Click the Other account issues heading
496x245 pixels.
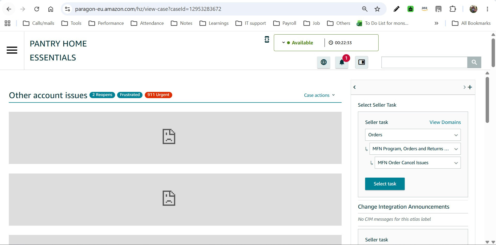click(48, 95)
